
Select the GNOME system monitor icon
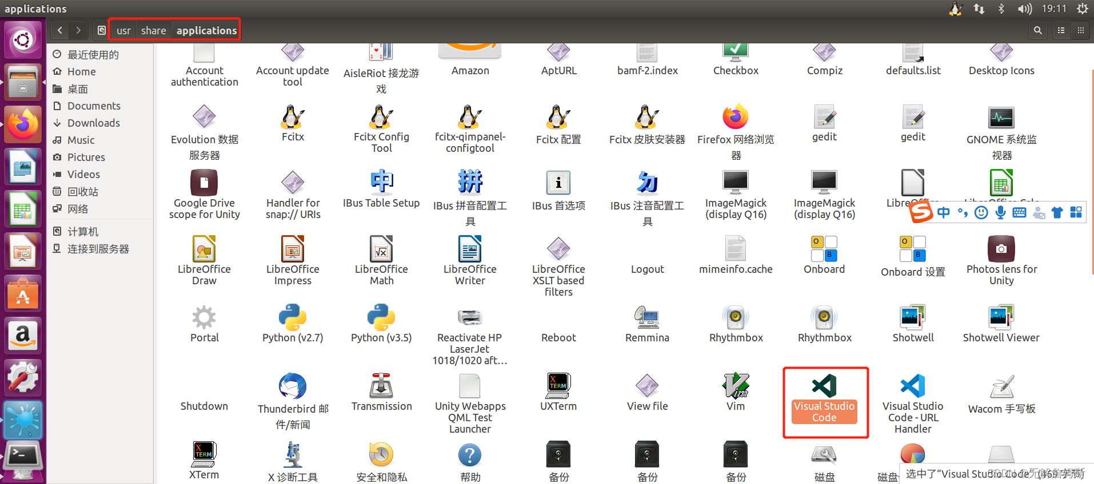[x=1001, y=118]
